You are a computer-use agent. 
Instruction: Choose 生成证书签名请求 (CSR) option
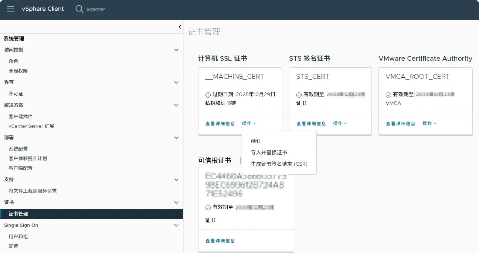pyautogui.click(x=279, y=164)
